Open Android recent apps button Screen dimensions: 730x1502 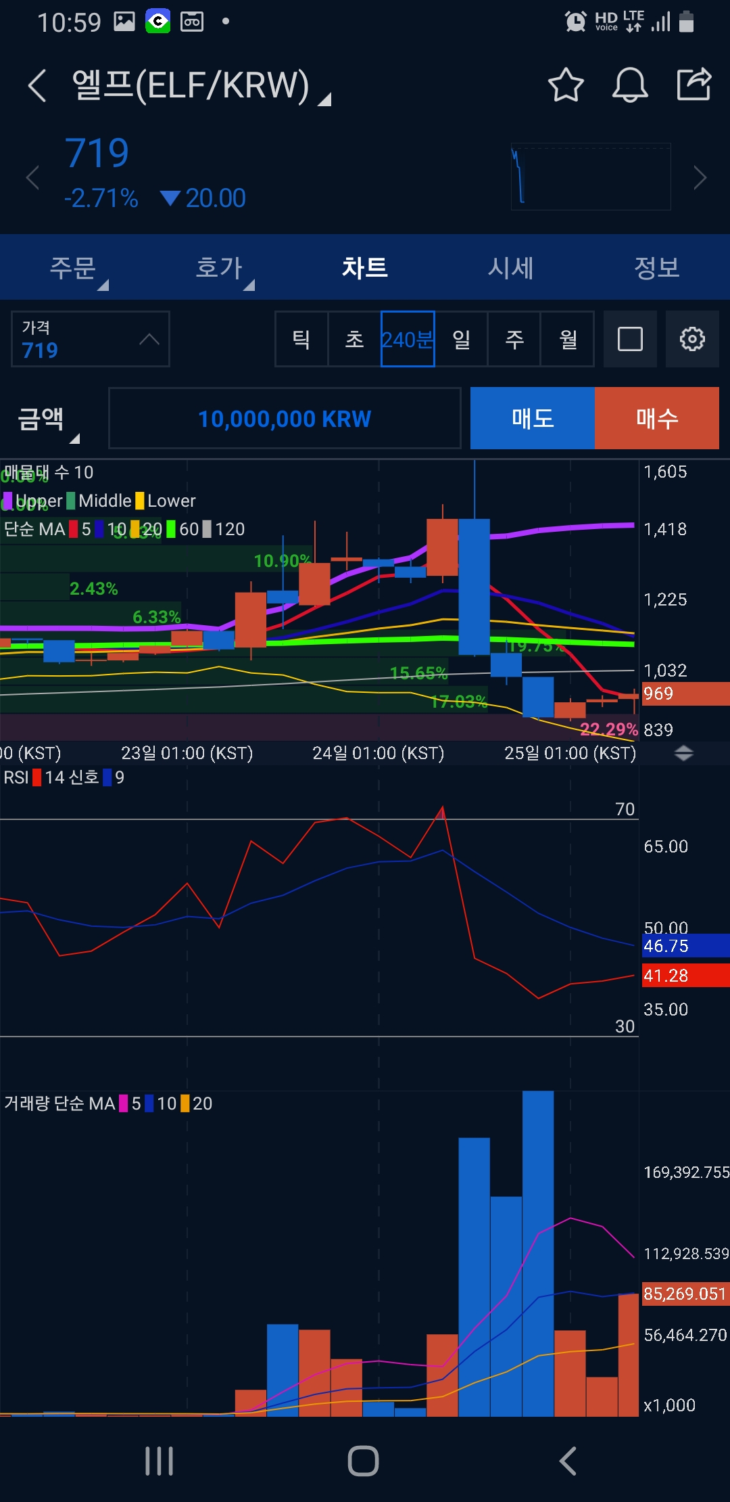tap(160, 1461)
